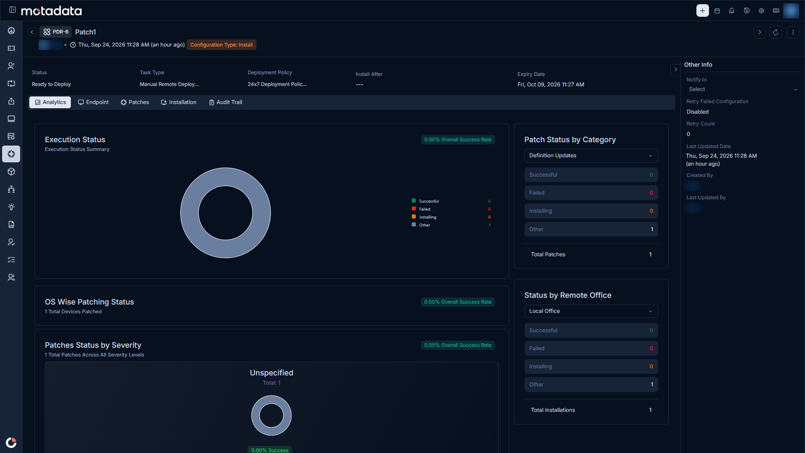Image resolution: width=805 pixels, height=453 pixels.
Task: Click the Execution Status donut chart
Action: coord(226,213)
